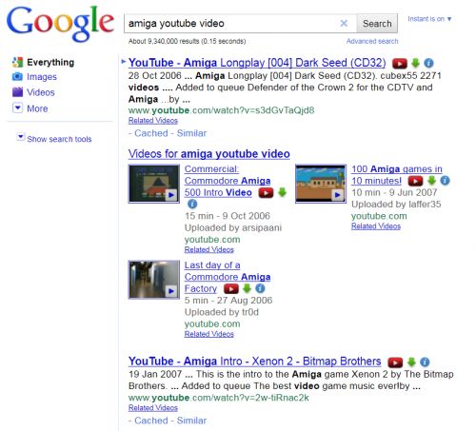Click green download arrow beside Xenon 2 result
The height and width of the screenshot is (431, 476).
pos(411,362)
